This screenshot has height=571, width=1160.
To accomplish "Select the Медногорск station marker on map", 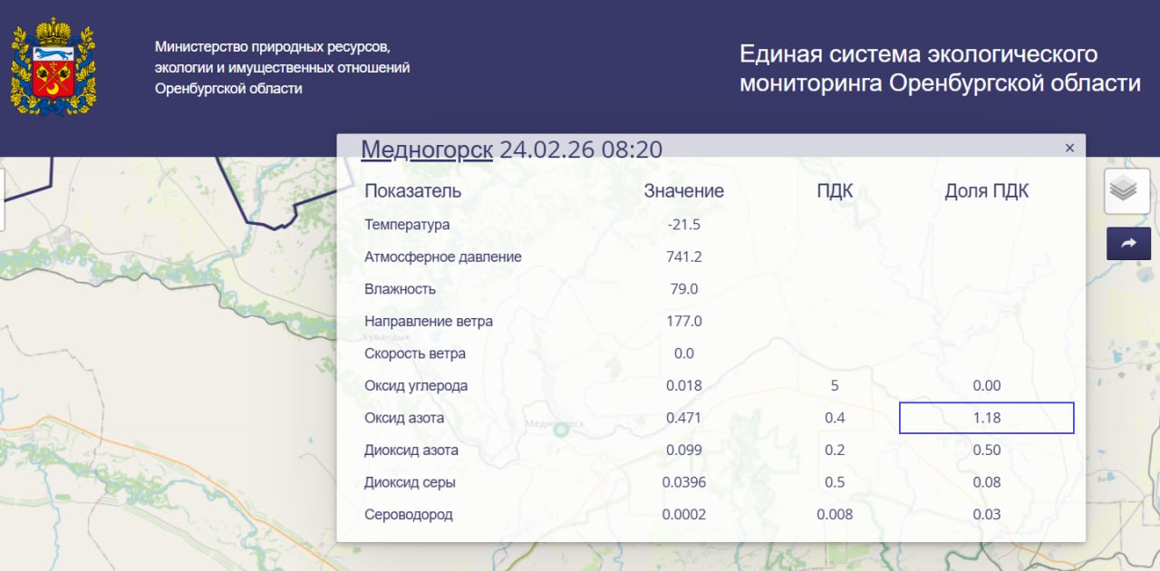I will tap(561, 430).
